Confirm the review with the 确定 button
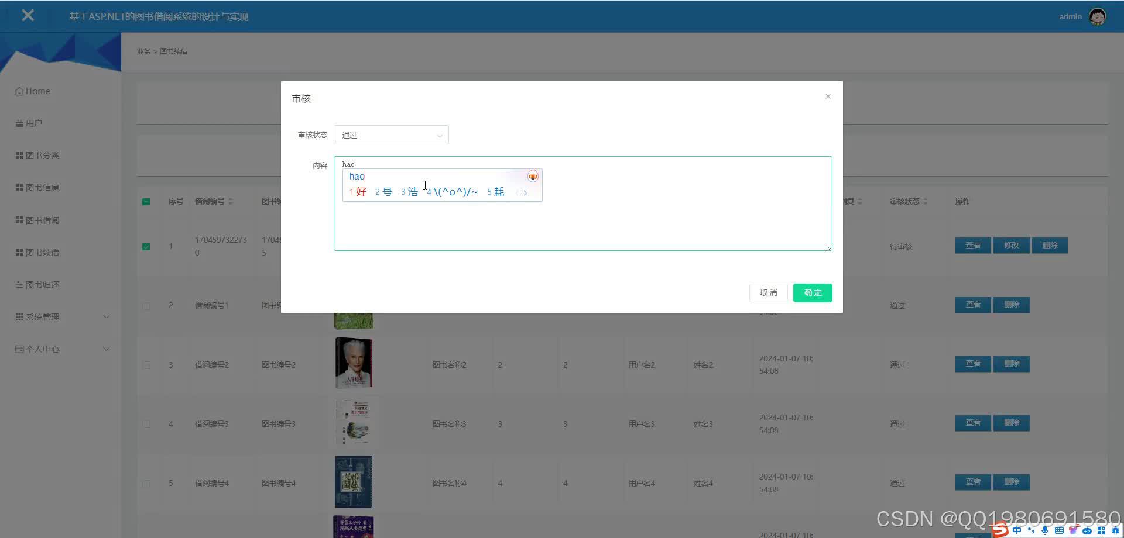1124x538 pixels. (x=813, y=293)
